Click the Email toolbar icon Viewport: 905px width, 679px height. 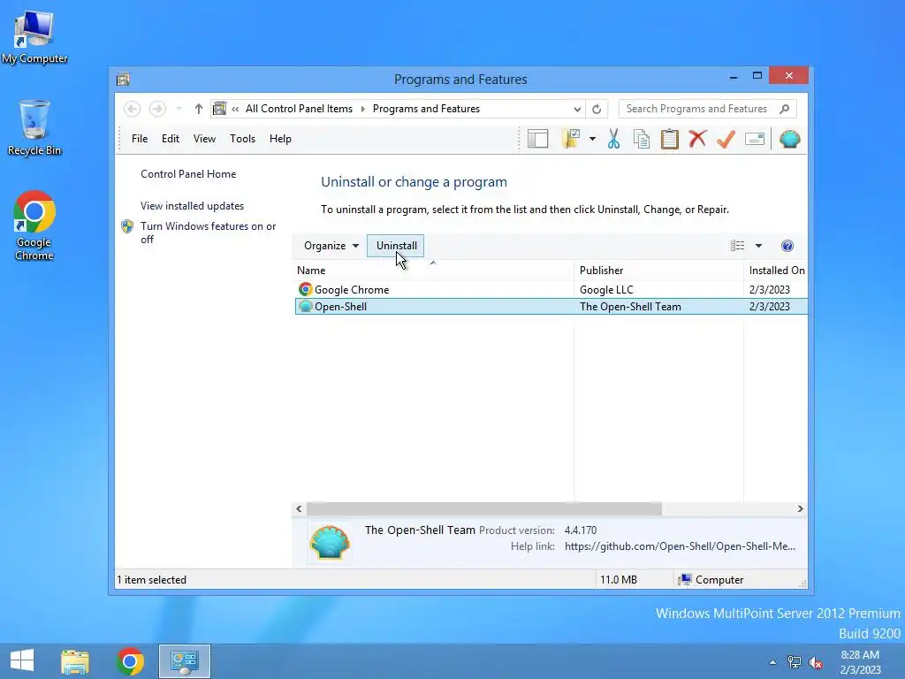[x=755, y=139]
